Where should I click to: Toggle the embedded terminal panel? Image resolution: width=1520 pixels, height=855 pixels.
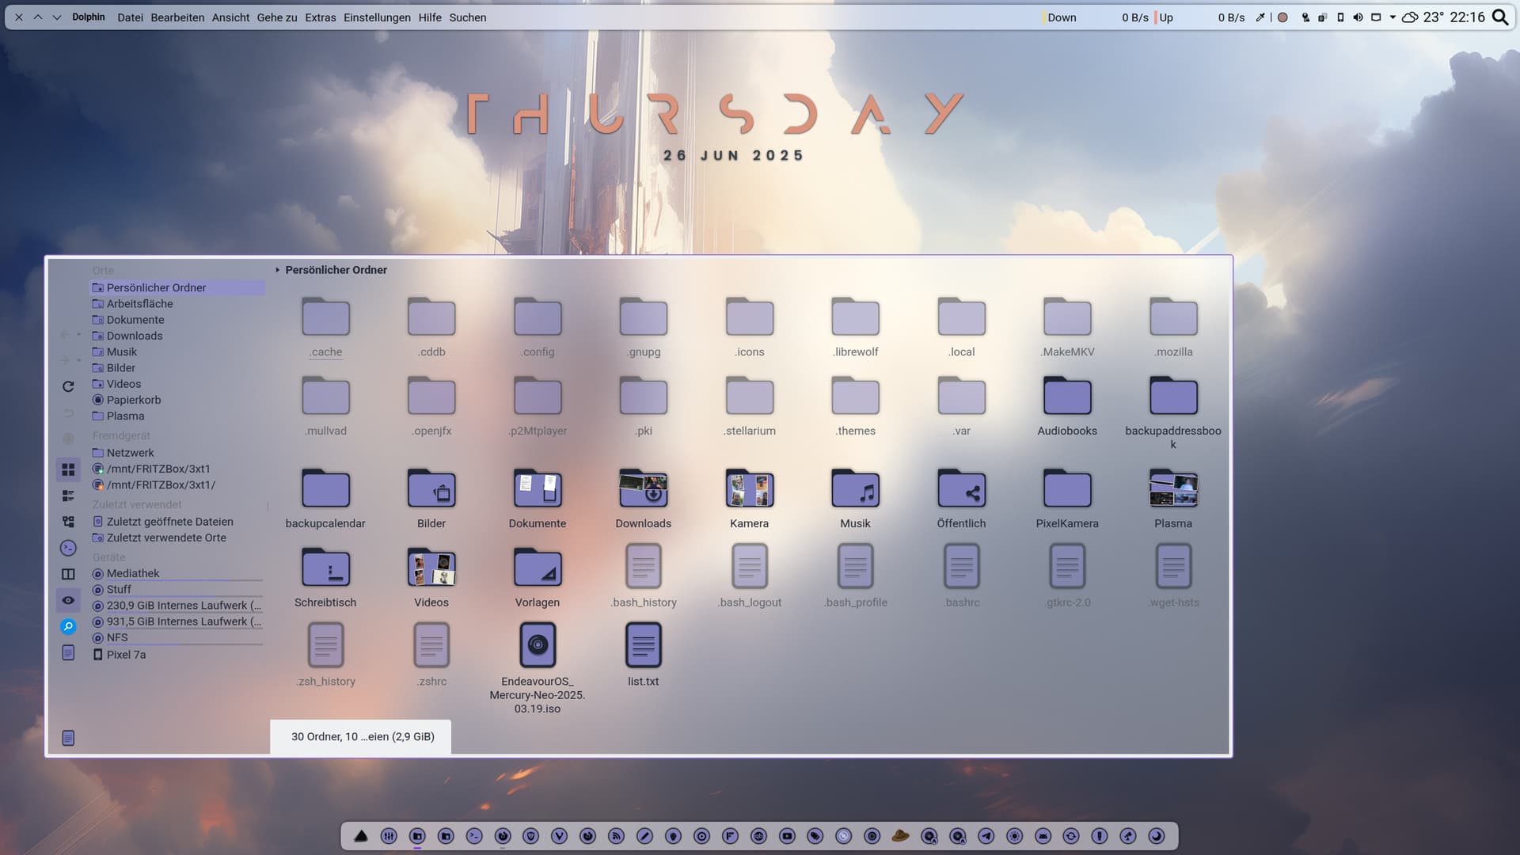[x=68, y=548]
